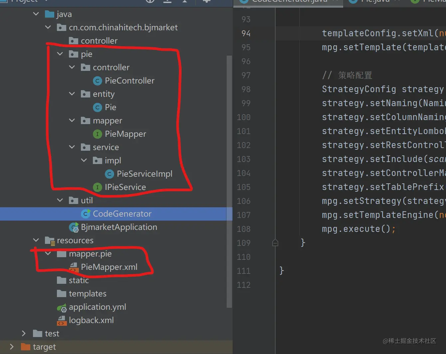Collapse the mapper.pie folder chevron
This screenshot has width=446, height=354.
pyautogui.click(x=48, y=254)
